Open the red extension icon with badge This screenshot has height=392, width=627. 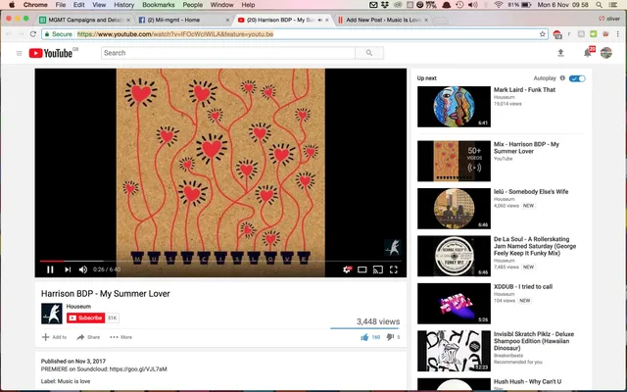(557, 34)
